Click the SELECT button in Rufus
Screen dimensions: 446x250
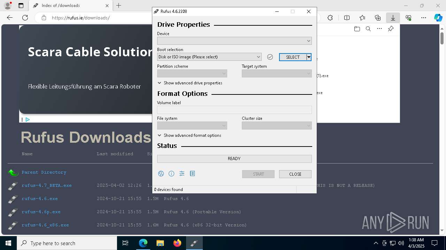point(293,57)
